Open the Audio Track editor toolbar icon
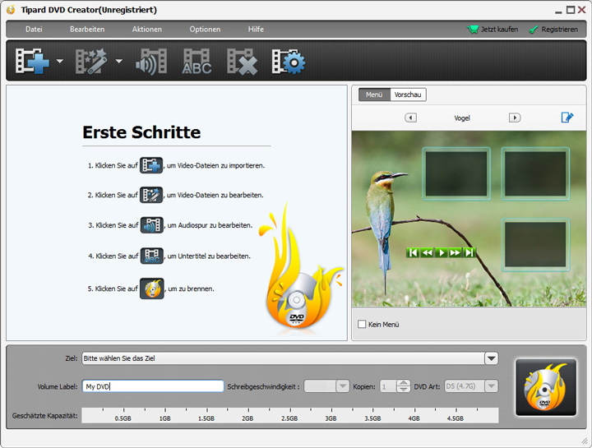 [x=151, y=61]
